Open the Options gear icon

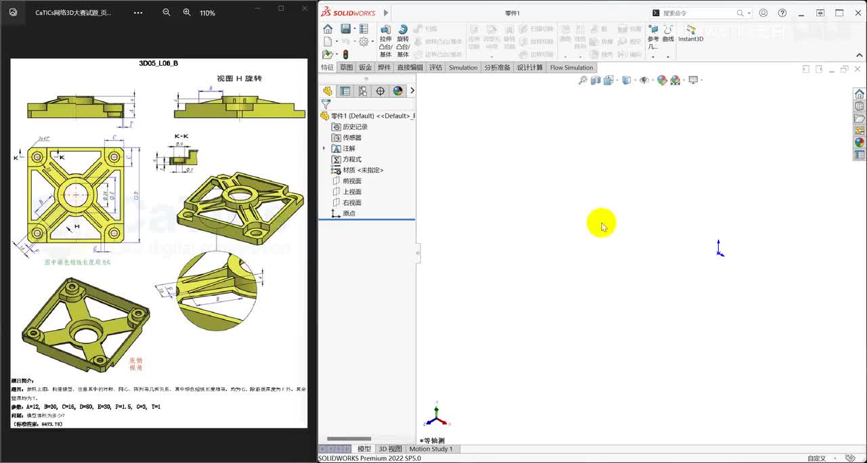pyautogui.click(x=364, y=42)
